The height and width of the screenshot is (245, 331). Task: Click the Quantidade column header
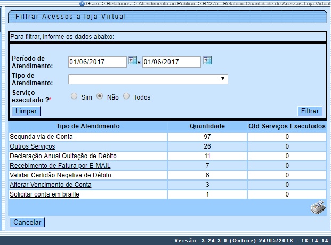point(207,126)
